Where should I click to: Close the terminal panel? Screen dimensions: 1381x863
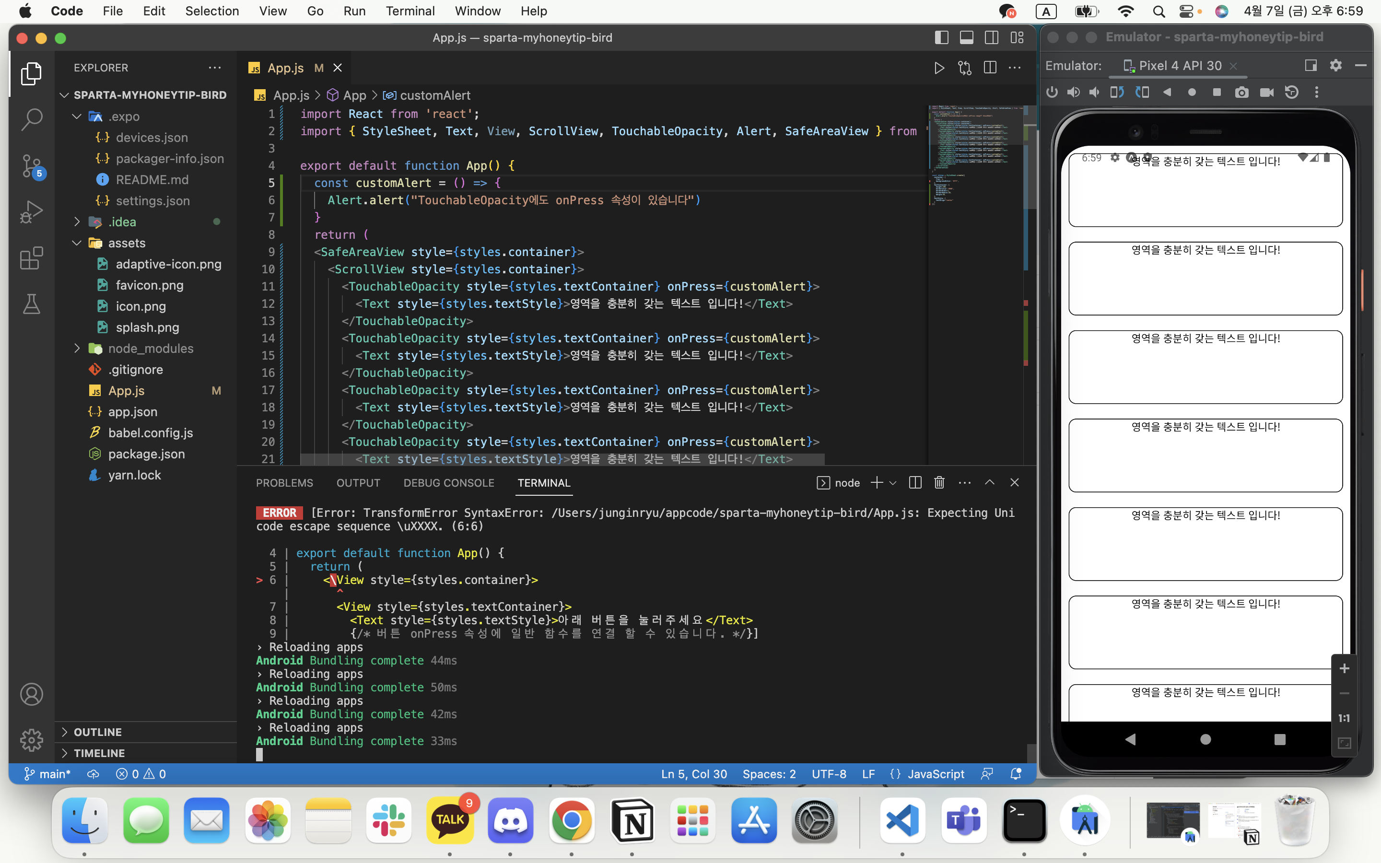coord(1015,483)
